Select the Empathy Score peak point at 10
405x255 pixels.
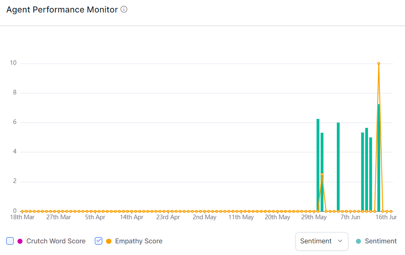378,64
